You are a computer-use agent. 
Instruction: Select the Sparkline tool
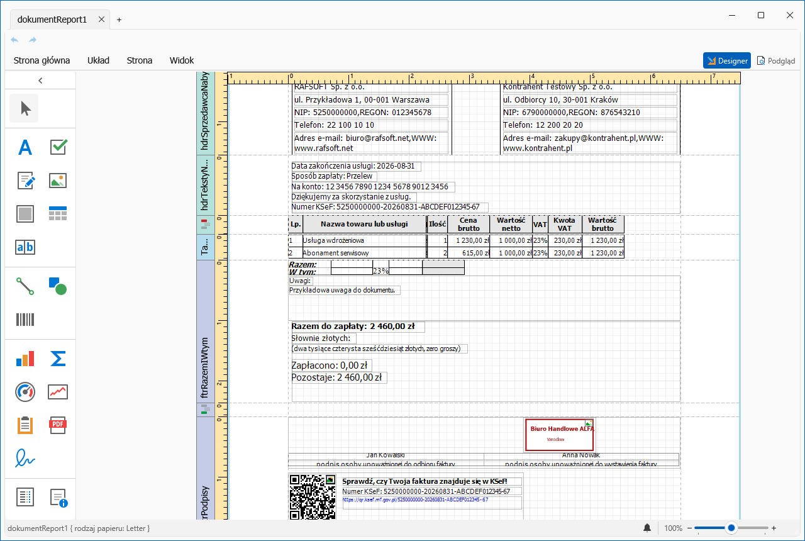58,392
